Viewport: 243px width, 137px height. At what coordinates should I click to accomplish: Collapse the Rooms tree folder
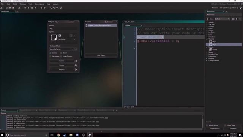[x=207, y=47]
